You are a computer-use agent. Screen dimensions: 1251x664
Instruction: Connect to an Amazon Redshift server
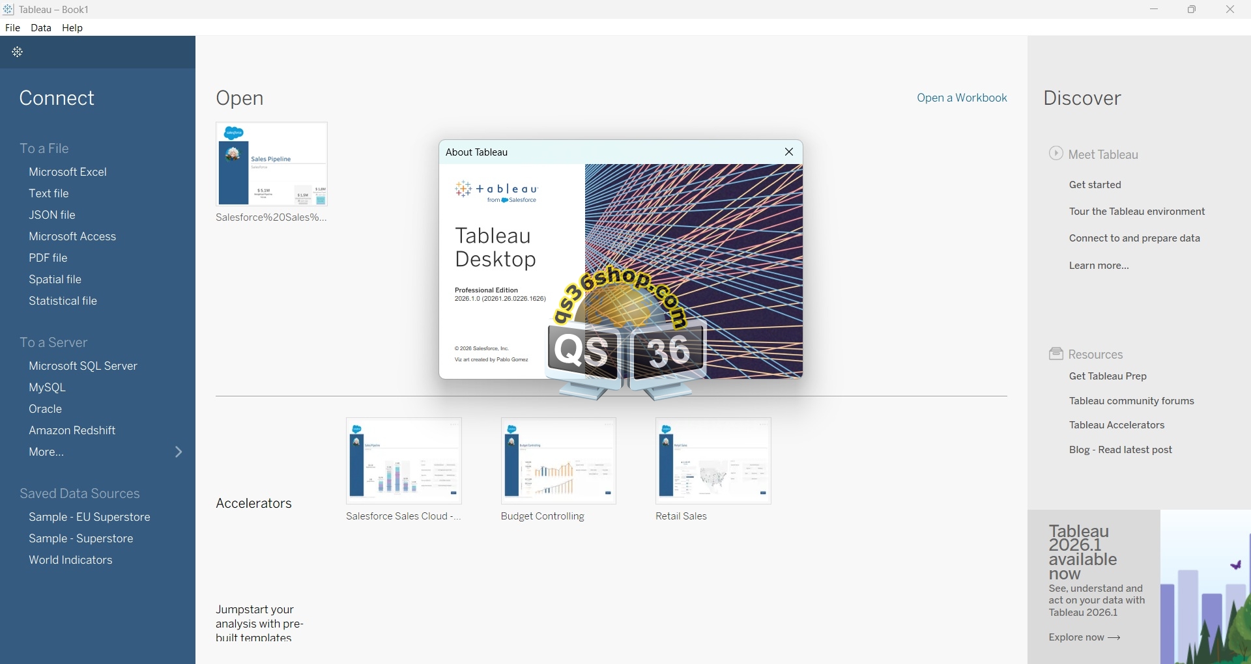tap(72, 430)
